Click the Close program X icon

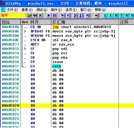pos(40,16)
